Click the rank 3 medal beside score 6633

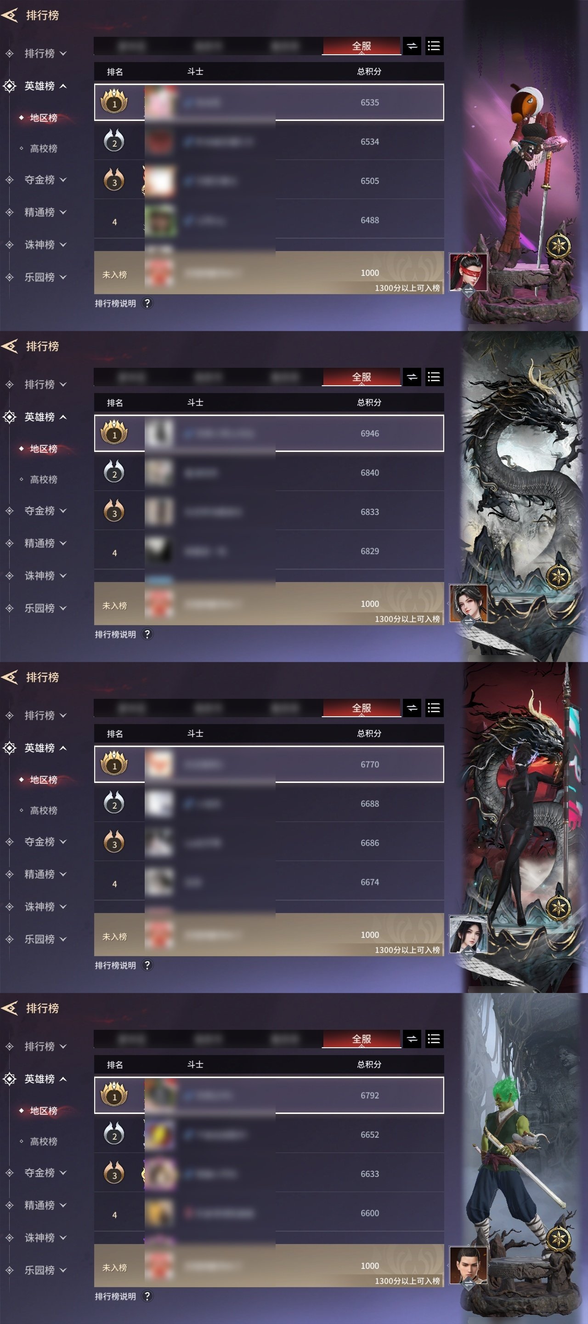click(x=114, y=1172)
